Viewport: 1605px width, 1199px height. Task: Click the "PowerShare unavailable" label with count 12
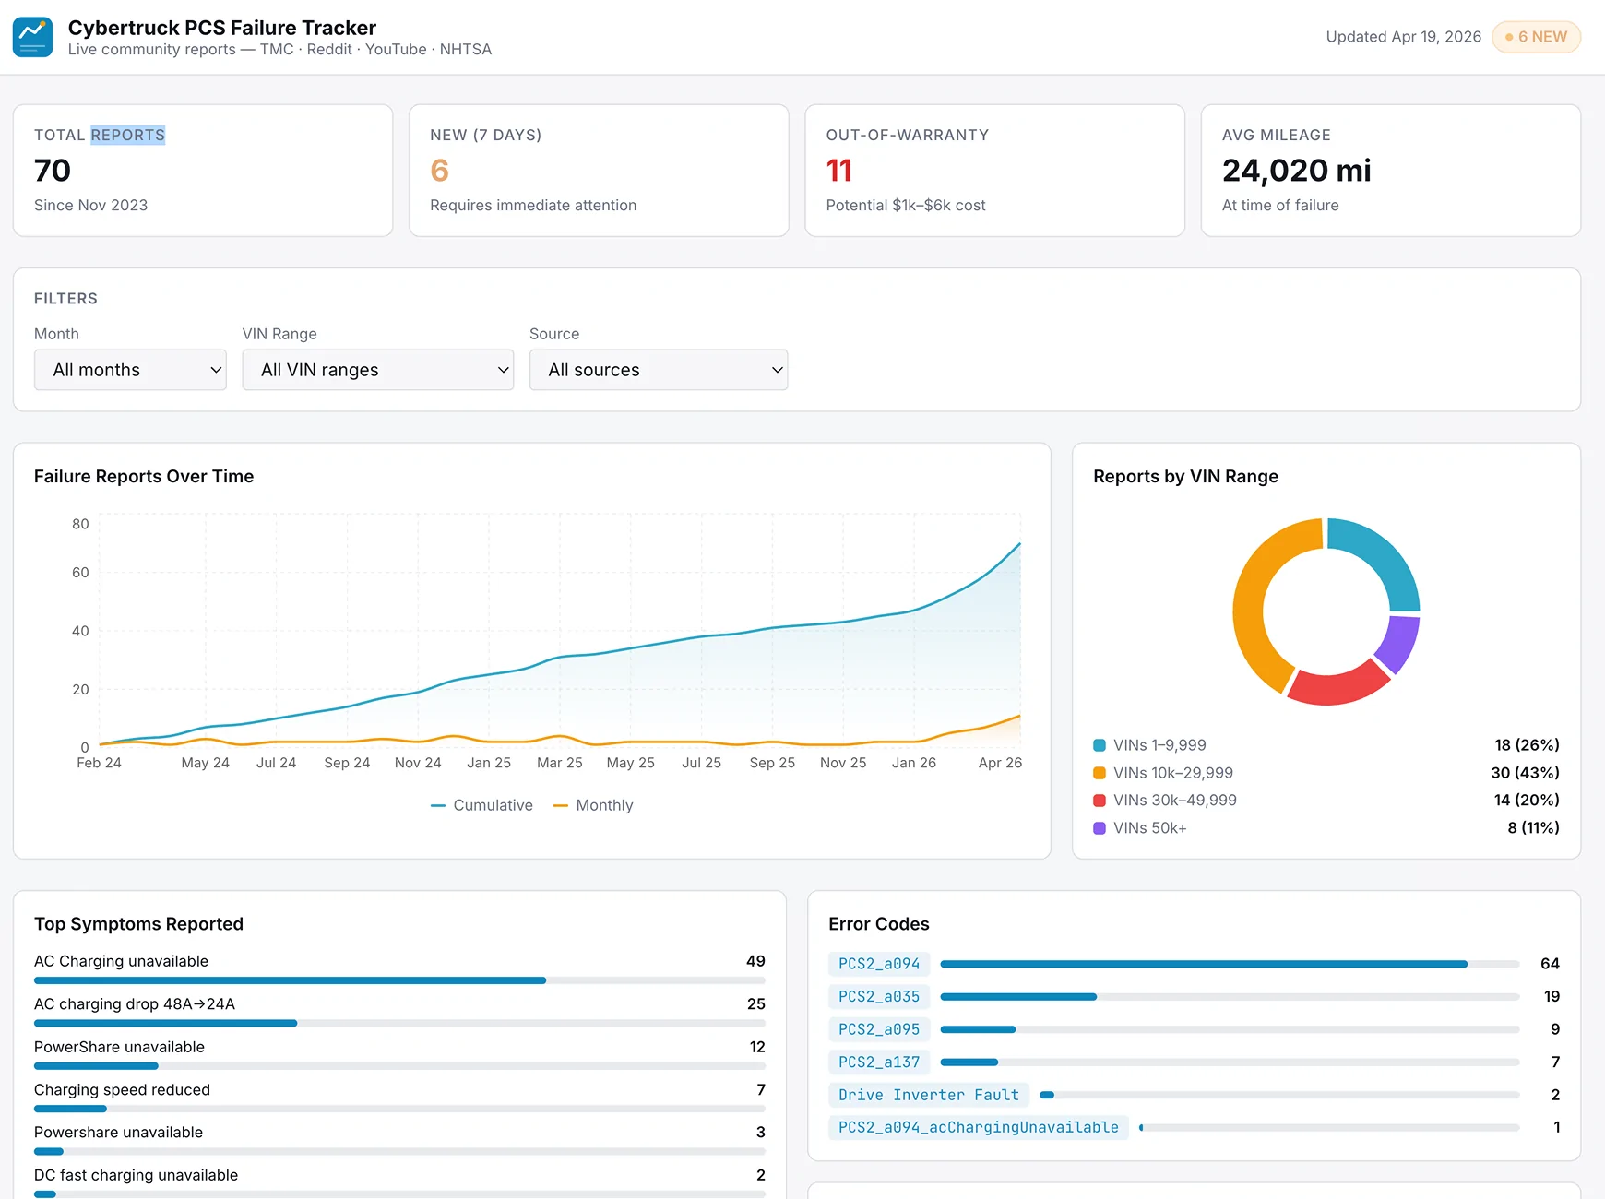(119, 1047)
